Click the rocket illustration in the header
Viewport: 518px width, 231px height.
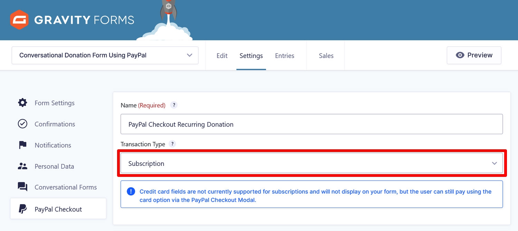(169, 10)
